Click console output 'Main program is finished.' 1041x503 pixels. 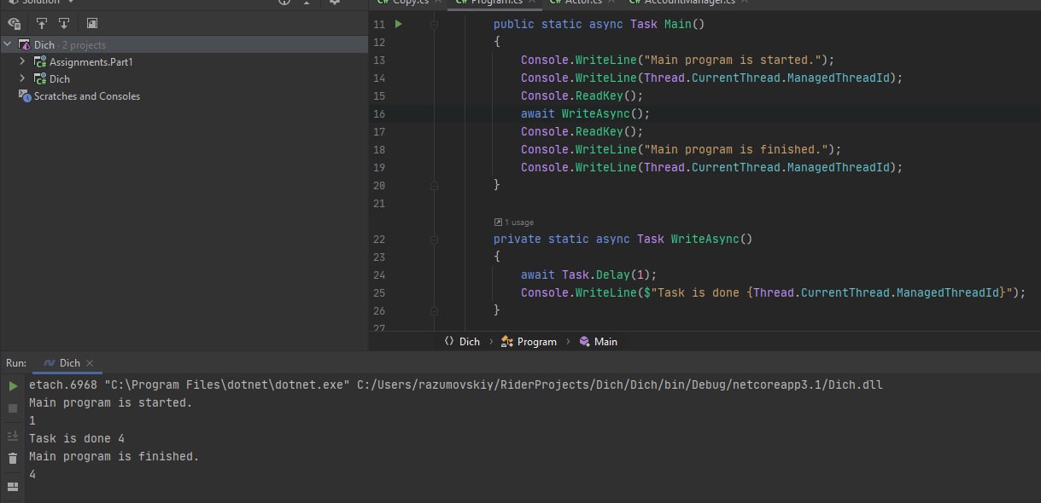(x=114, y=456)
